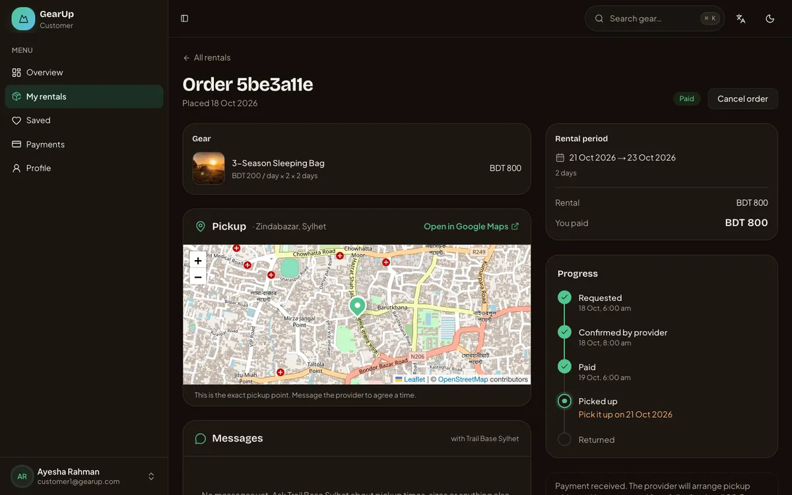Open Overview in the sidebar menu
Screen dimensions: 792x495
(x=84, y=73)
